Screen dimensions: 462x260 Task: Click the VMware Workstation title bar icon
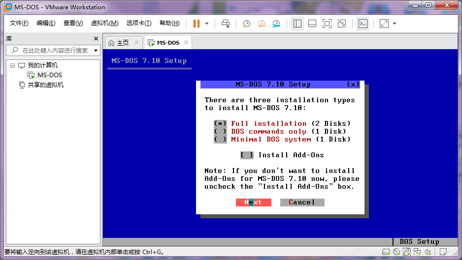point(8,7)
